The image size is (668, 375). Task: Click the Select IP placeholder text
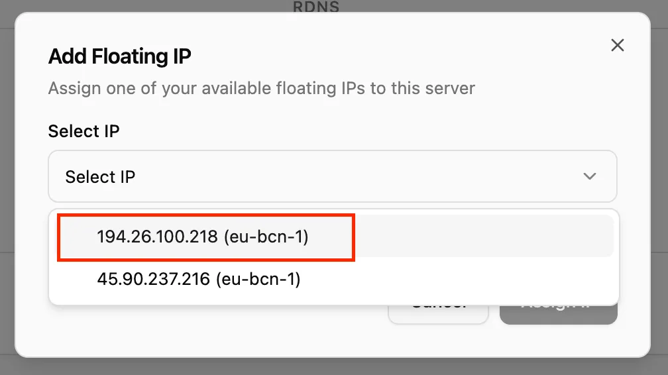coord(100,177)
